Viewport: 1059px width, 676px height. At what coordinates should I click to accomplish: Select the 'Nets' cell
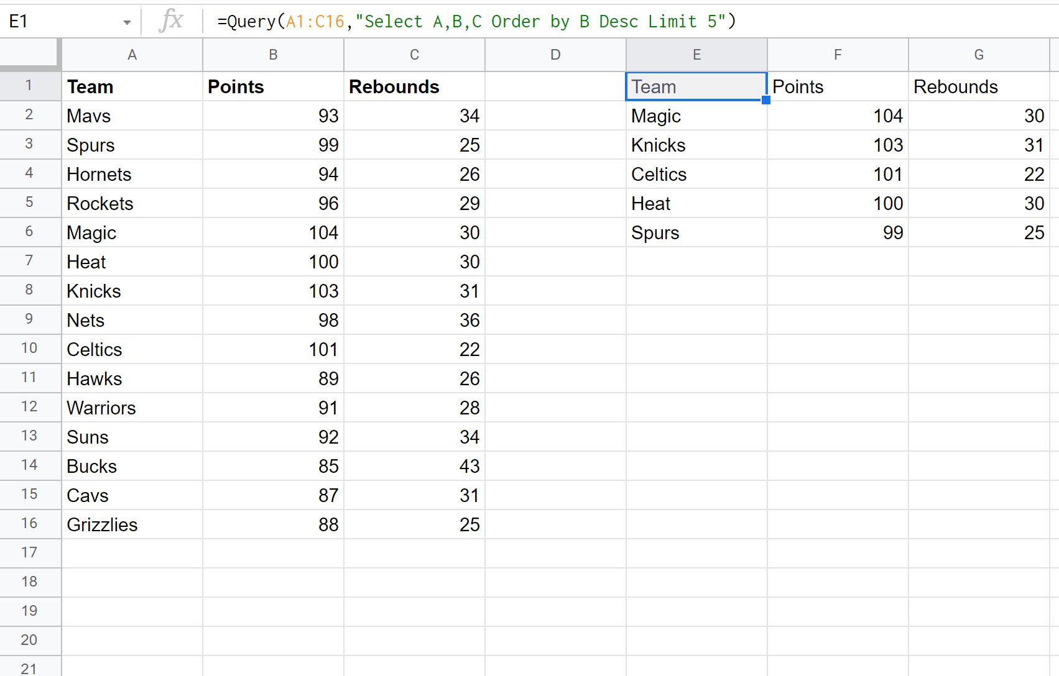[x=132, y=320]
